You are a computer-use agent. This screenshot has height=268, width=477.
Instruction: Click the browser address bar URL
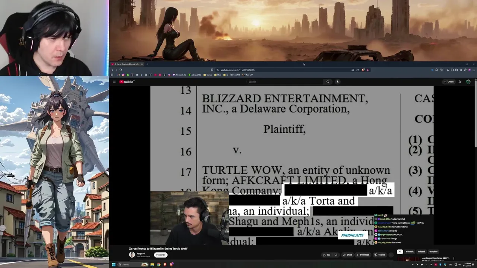pyautogui.click(x=237, y=70)
